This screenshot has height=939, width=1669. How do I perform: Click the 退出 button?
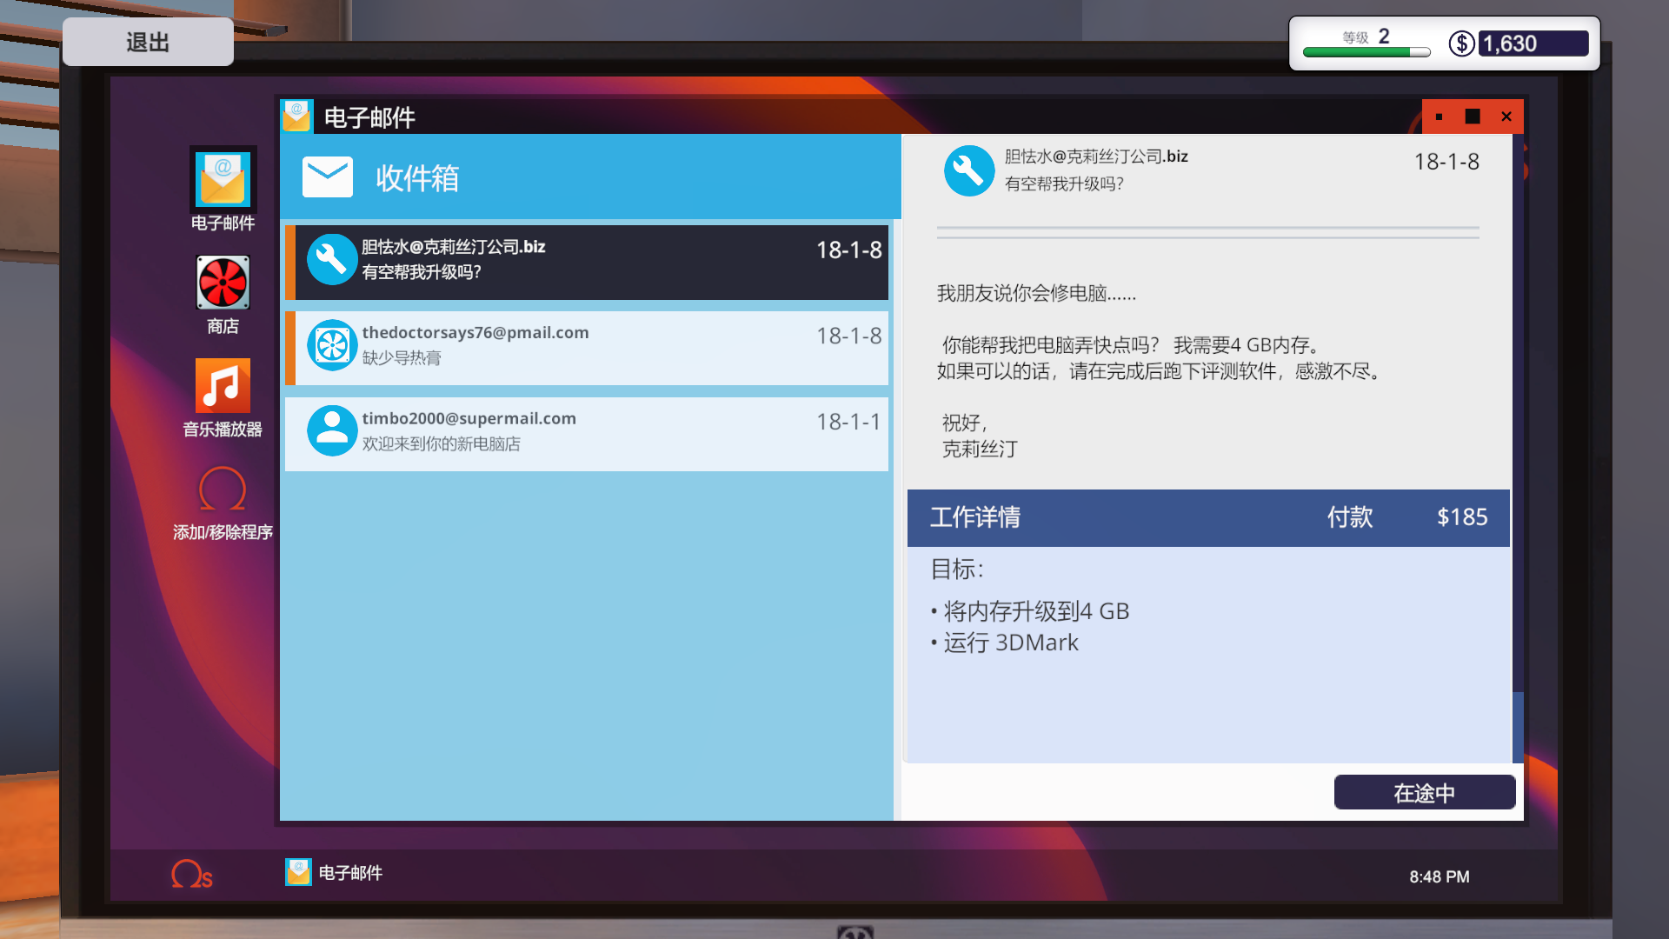click(148, 42)
